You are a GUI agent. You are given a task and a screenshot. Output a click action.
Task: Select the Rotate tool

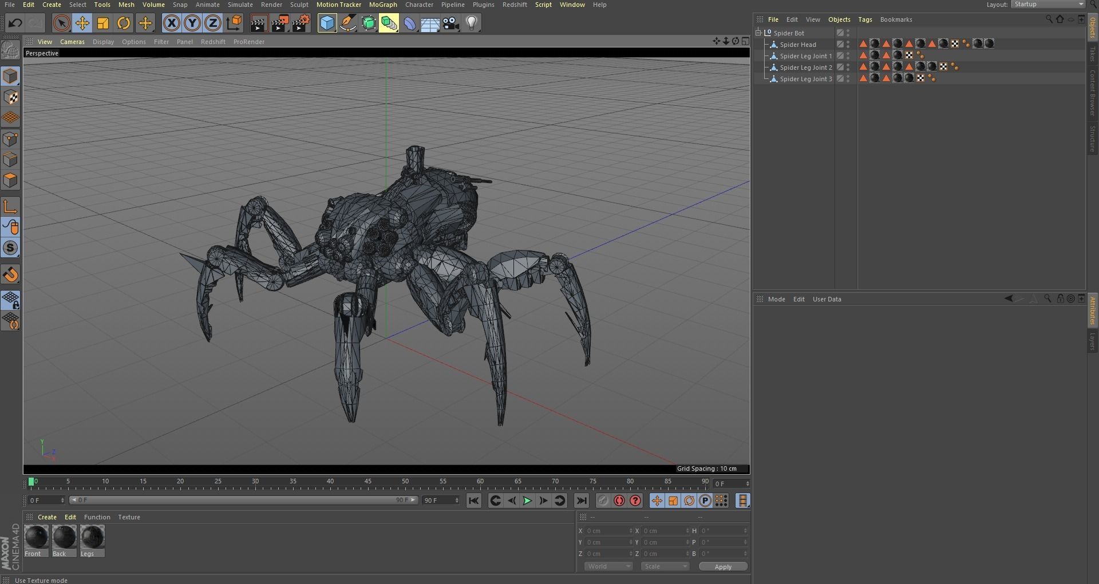(124, 23)
